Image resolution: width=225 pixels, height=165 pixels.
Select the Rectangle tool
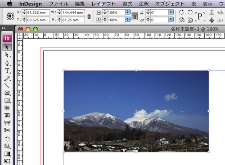(7, 100)
